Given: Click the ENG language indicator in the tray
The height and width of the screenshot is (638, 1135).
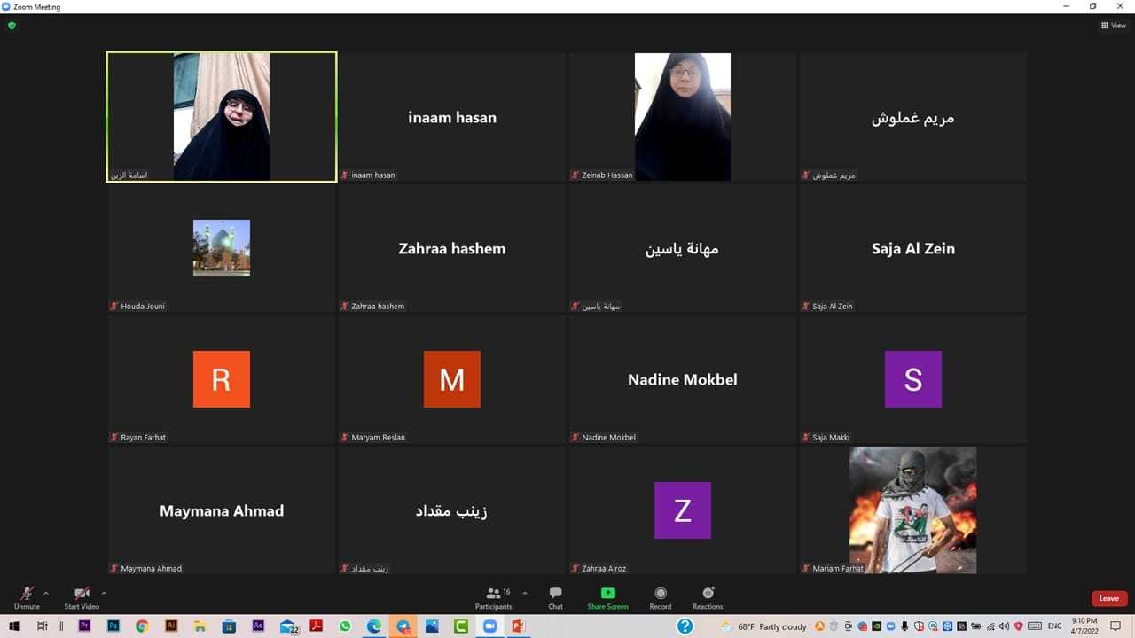Looking at the screenshot, I should tap(1054, 626).
